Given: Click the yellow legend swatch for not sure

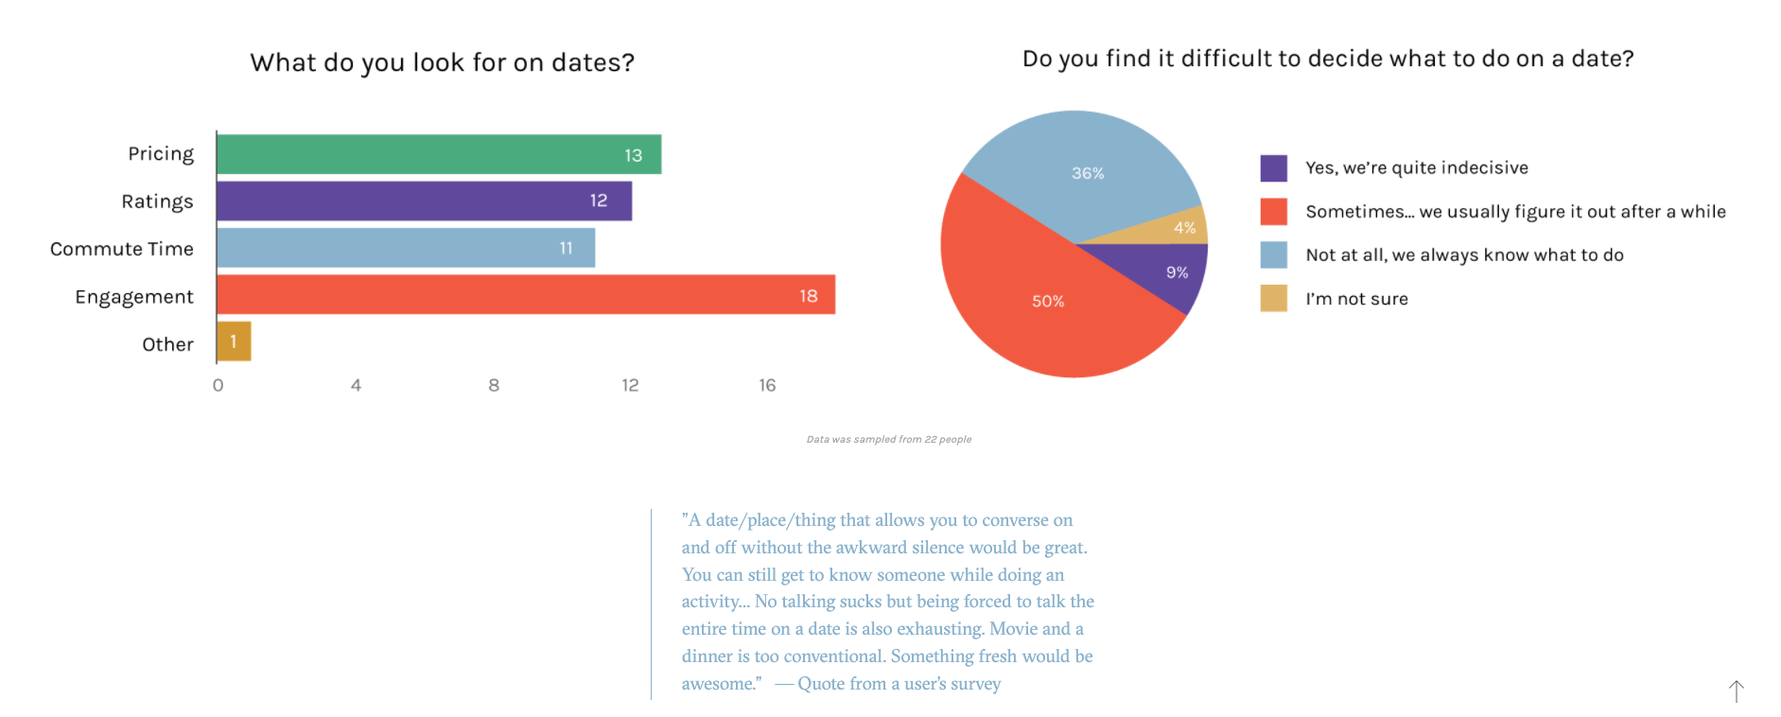Looking at the screenshot, I should point(1273,299).
